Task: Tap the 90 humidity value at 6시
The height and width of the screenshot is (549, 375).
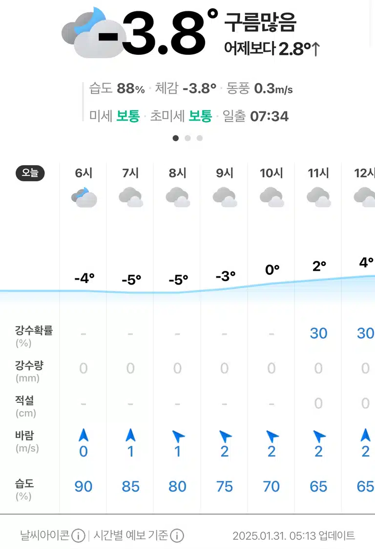Action: click(83, 486)
